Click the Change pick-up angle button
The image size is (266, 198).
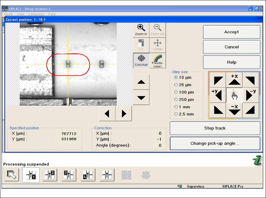(x=215, y=144)
